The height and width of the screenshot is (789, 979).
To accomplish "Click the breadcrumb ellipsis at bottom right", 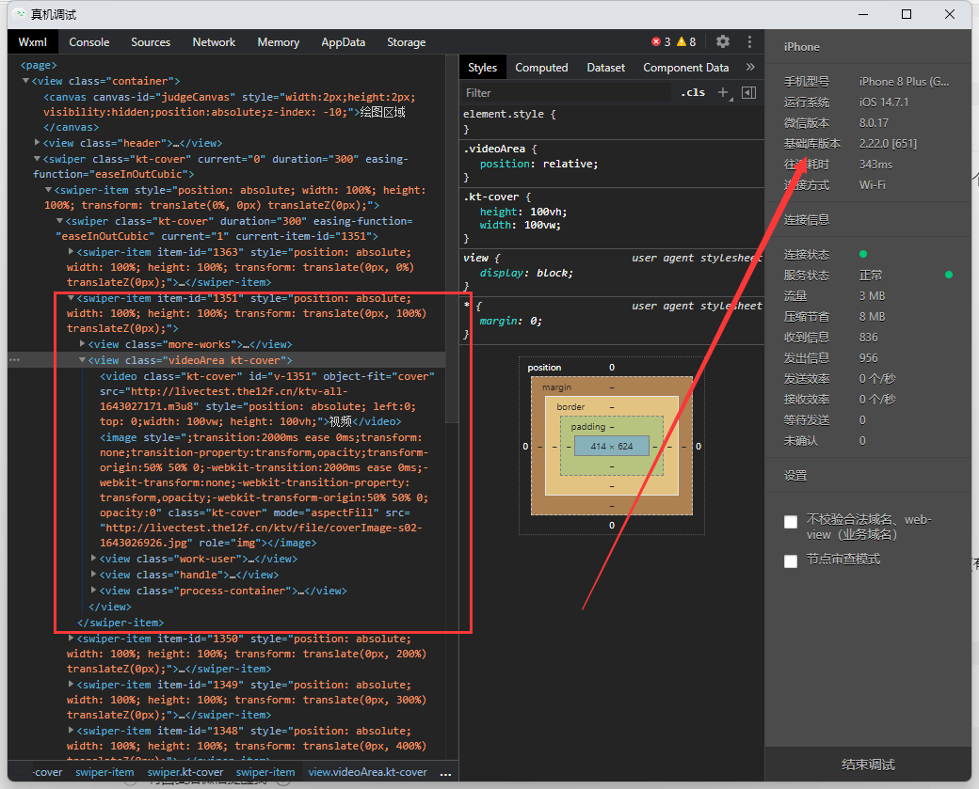I will pyautogui.click(x=445, y=773).
